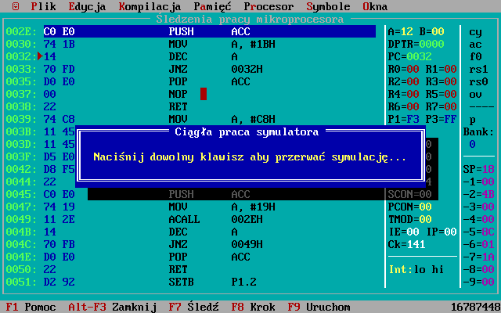This screenshot has height=313, width=501.
Task: Click the Ciągła praca symulatora dialog message
Action: tap(250, 156)
